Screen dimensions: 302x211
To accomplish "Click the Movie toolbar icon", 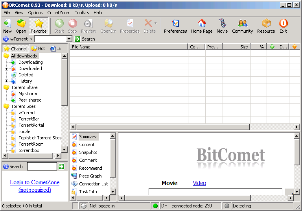I will [222, 26].
